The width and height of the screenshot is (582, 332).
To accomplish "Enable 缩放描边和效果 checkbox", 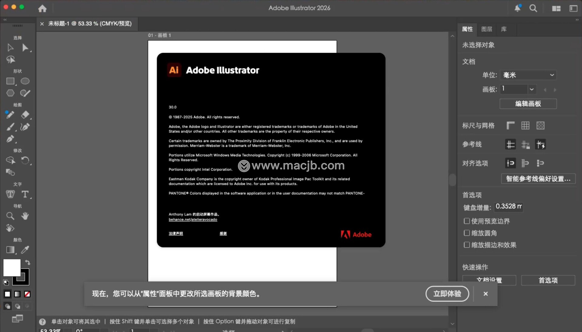I will [x=467, y=245].
